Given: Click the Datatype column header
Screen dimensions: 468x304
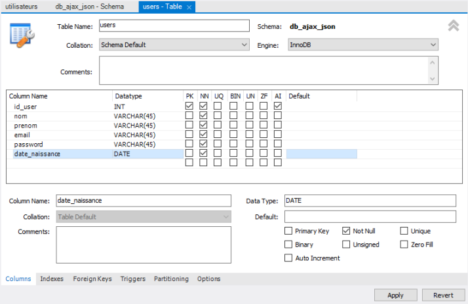Looking at the screenshot, I should pos(148,96).
